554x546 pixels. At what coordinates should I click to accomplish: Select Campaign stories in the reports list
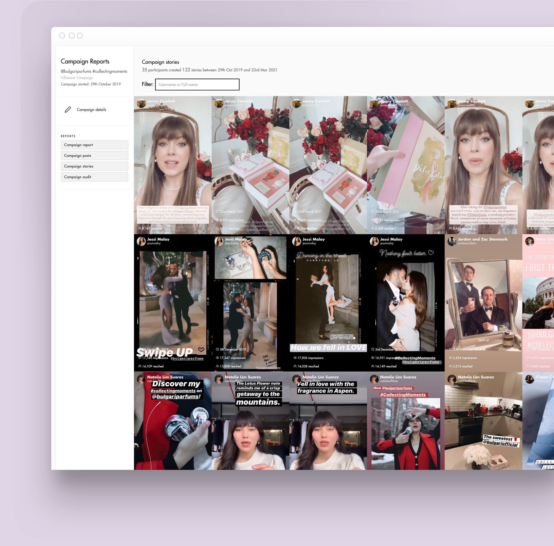pos(94,166)
